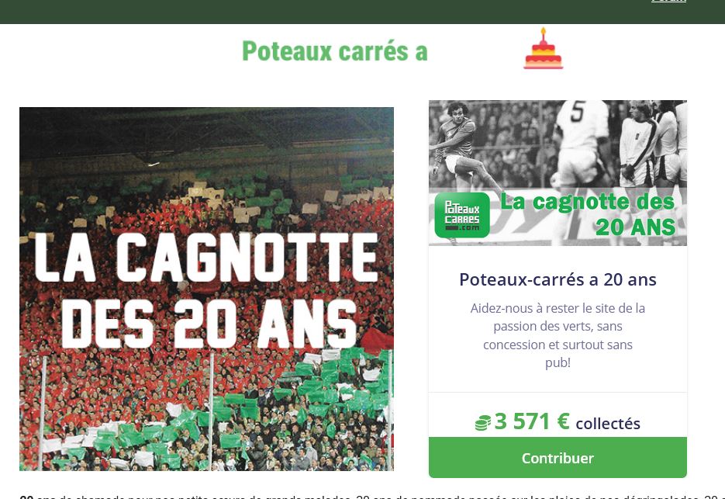Click the green Poteaux Carrés .com logo
This screenshot has width=725, height=499.
(462, 215)
